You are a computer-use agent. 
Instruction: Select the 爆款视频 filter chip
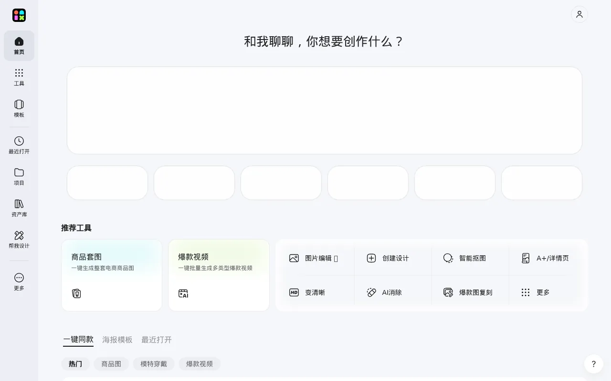point(200,364)
